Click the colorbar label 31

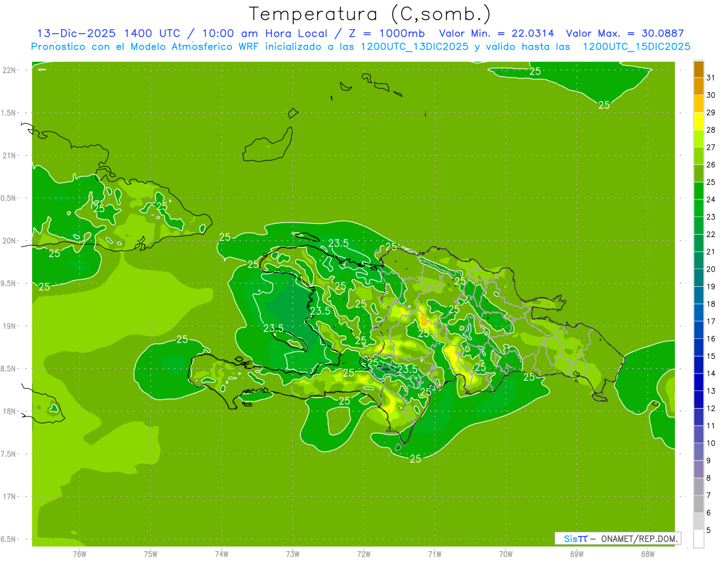711,78
